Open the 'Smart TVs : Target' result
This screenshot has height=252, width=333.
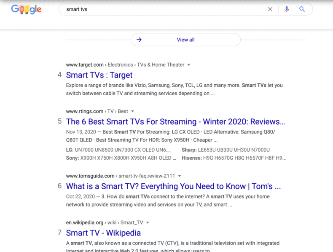pos(99,75)
